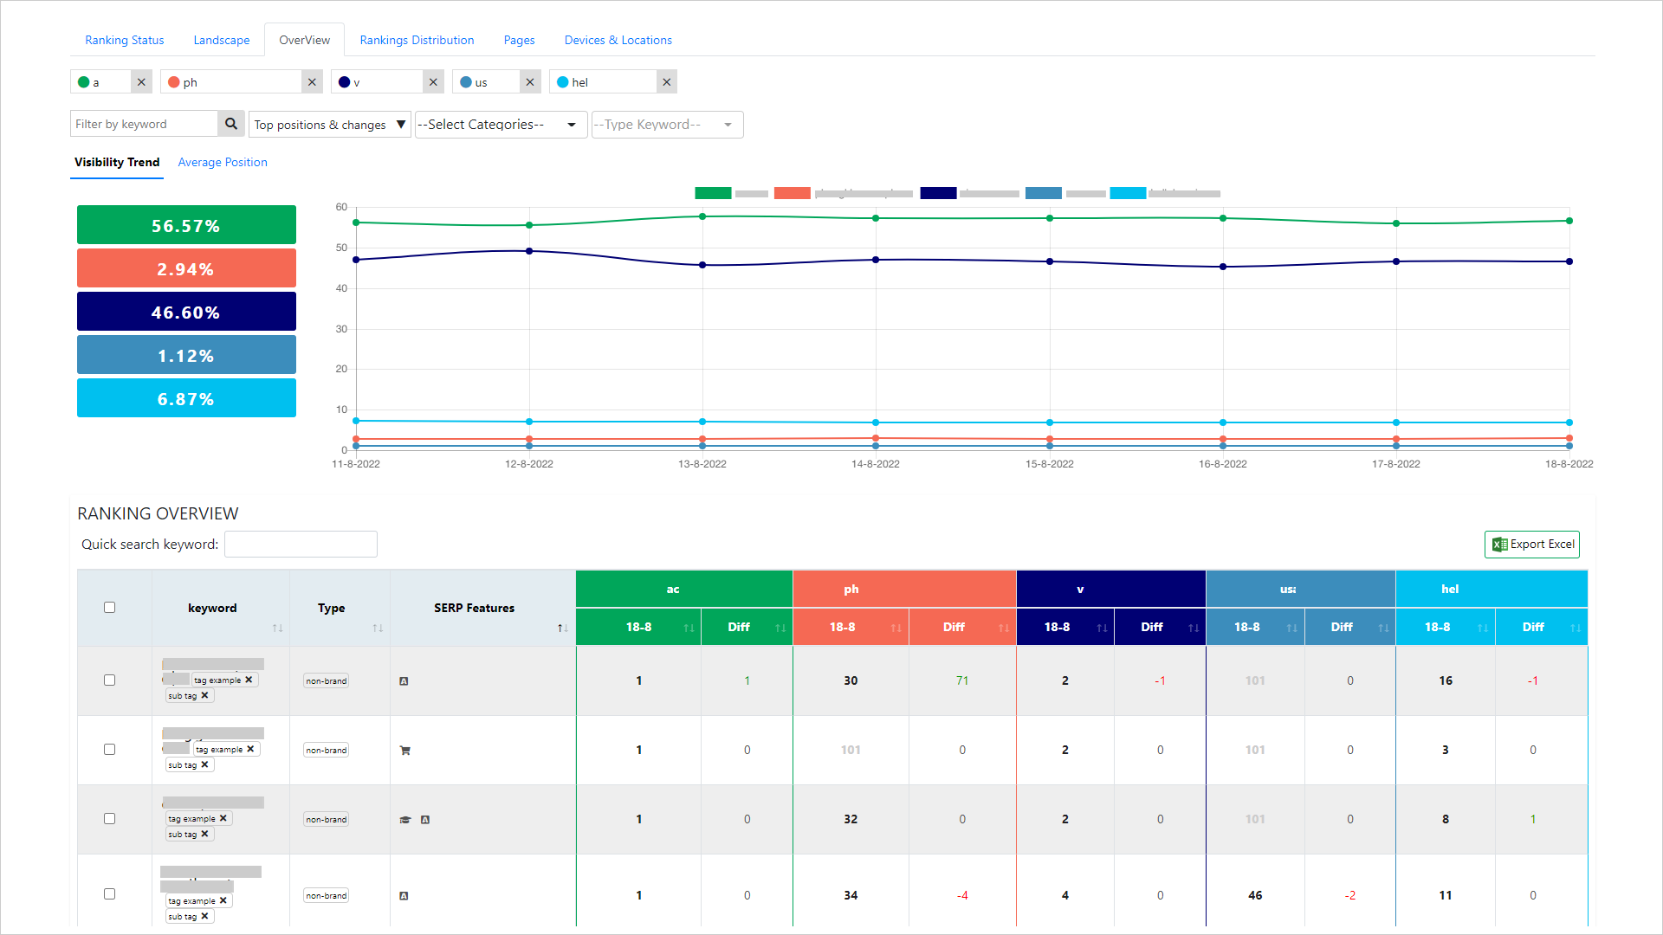1663x935 pixels.
Task: Remove the 'v' competitor chip
Action: [x=433, y=82]
